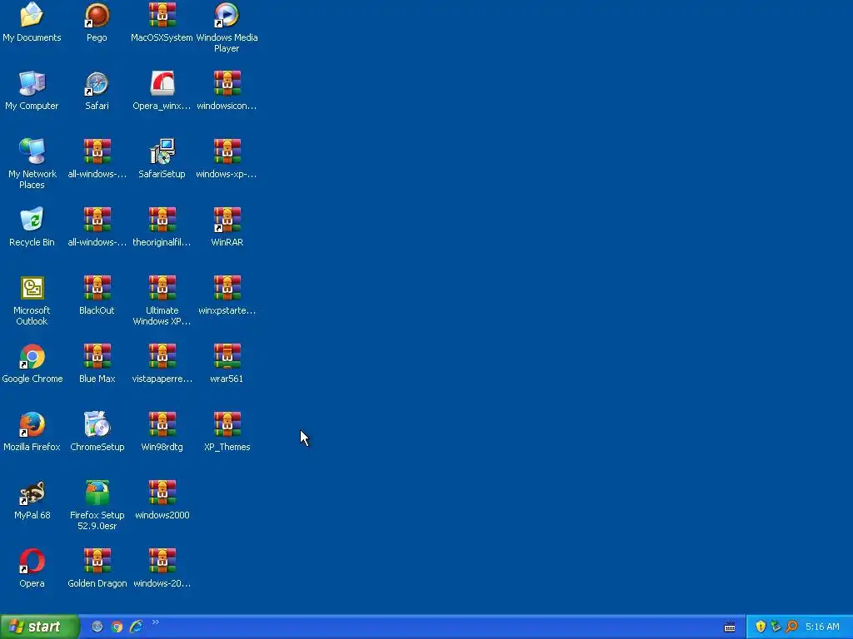Image resolution: width=853 pixels, height=639 pixels.
Task: Select the MyPal 68 raccoon icon
Action: click(32, 493)
